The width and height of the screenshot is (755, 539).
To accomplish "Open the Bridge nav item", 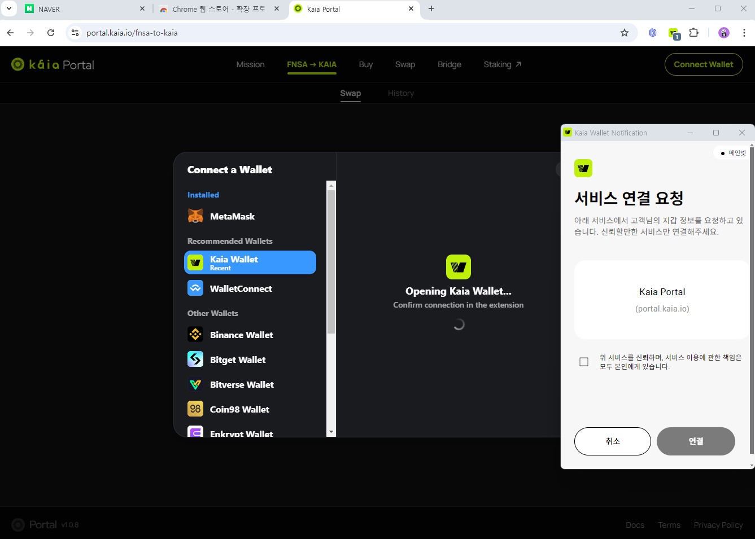I will coord(449,64).
